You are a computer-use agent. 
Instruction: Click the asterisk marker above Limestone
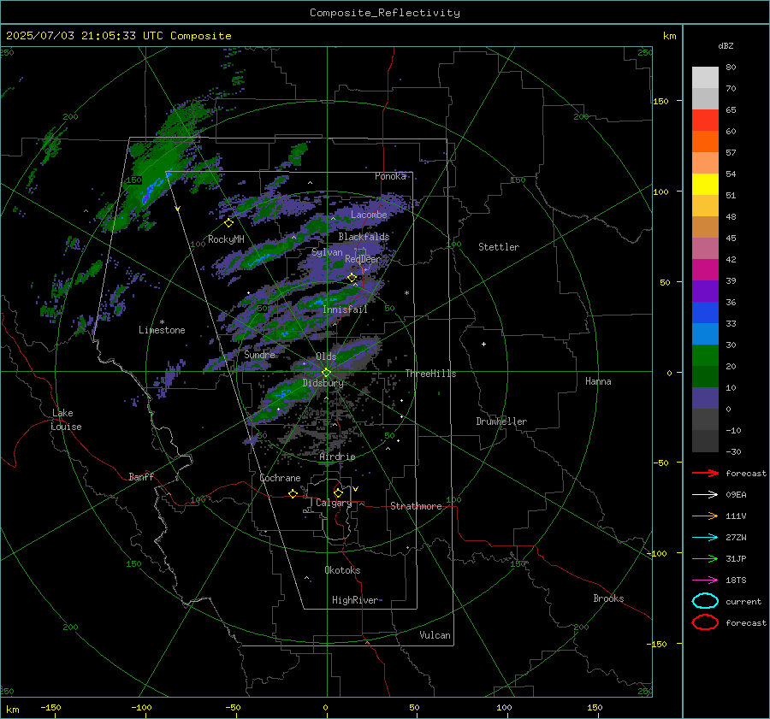(x=162, y=322)
